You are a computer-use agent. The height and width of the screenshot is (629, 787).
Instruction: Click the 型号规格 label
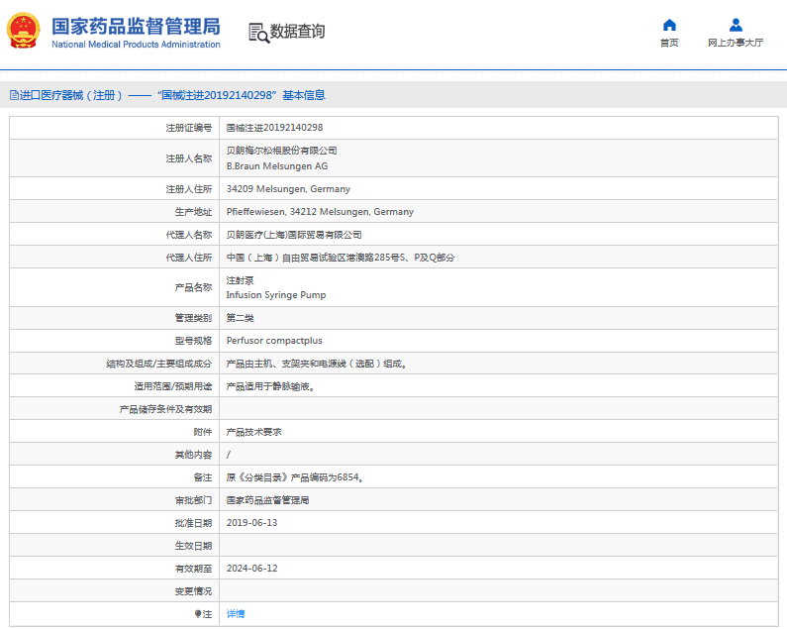point(193,341)
